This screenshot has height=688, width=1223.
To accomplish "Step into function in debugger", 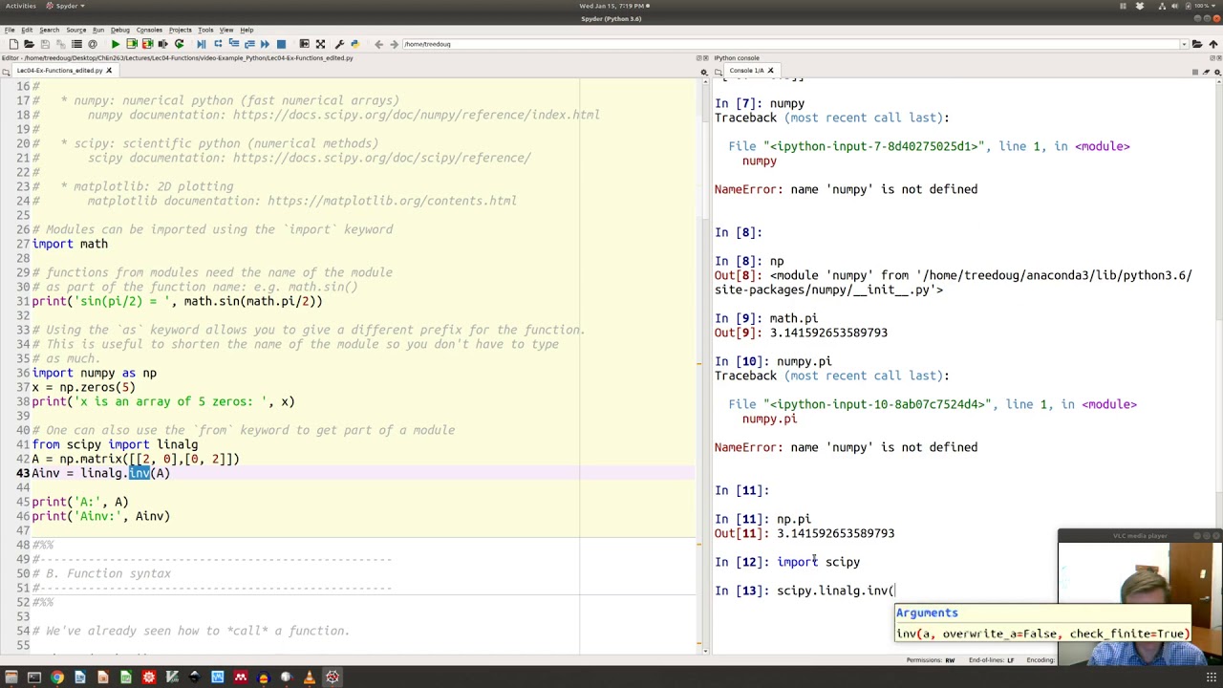I will [234, 44].
